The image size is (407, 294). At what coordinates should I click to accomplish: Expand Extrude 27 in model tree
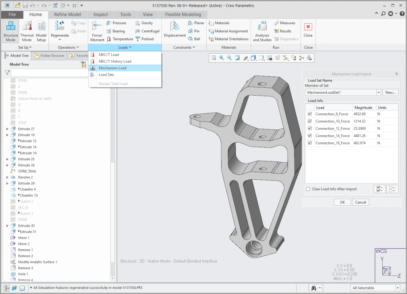[7, 129]
